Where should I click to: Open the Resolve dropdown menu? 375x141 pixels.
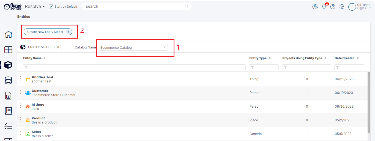tap(35, 7)
